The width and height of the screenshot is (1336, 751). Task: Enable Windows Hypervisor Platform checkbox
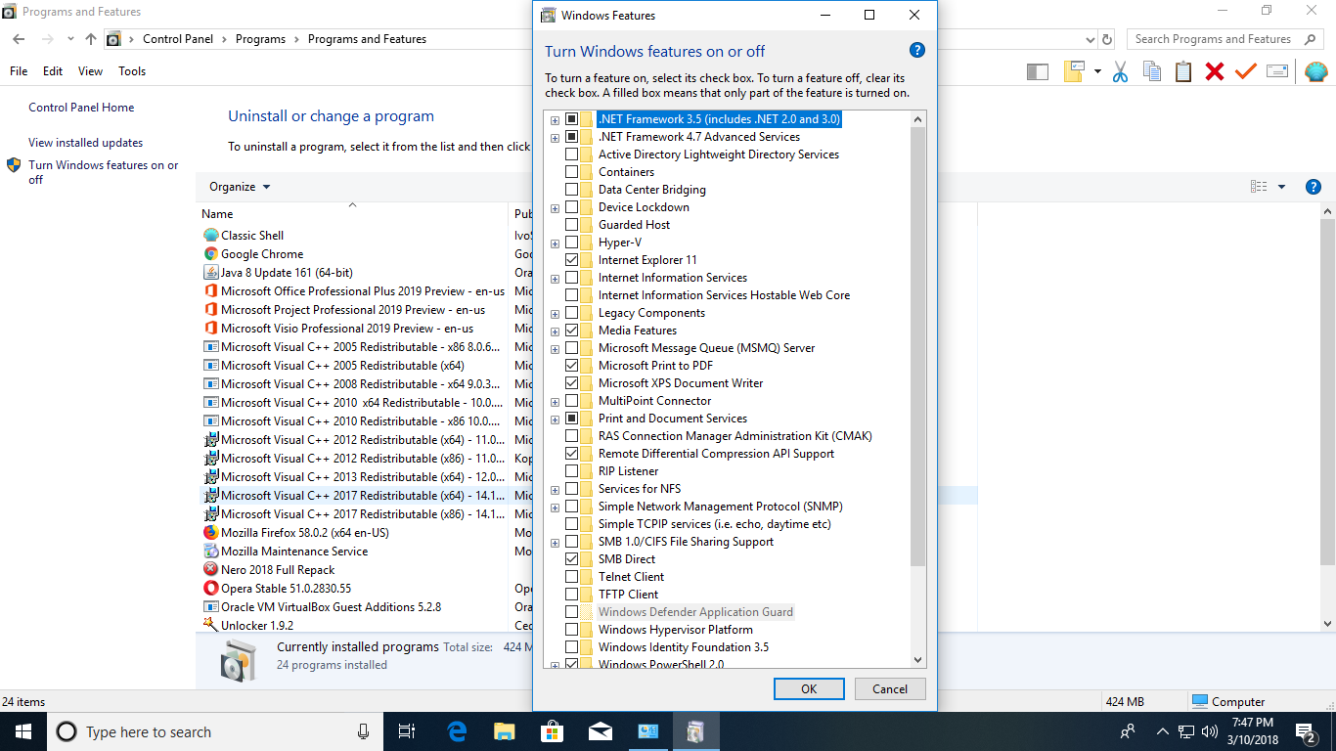(x=572, y=630)
